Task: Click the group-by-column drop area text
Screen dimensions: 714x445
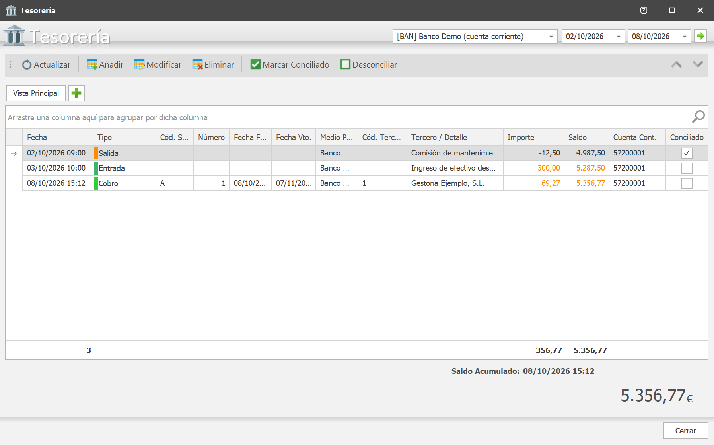Action: [108, 117]
